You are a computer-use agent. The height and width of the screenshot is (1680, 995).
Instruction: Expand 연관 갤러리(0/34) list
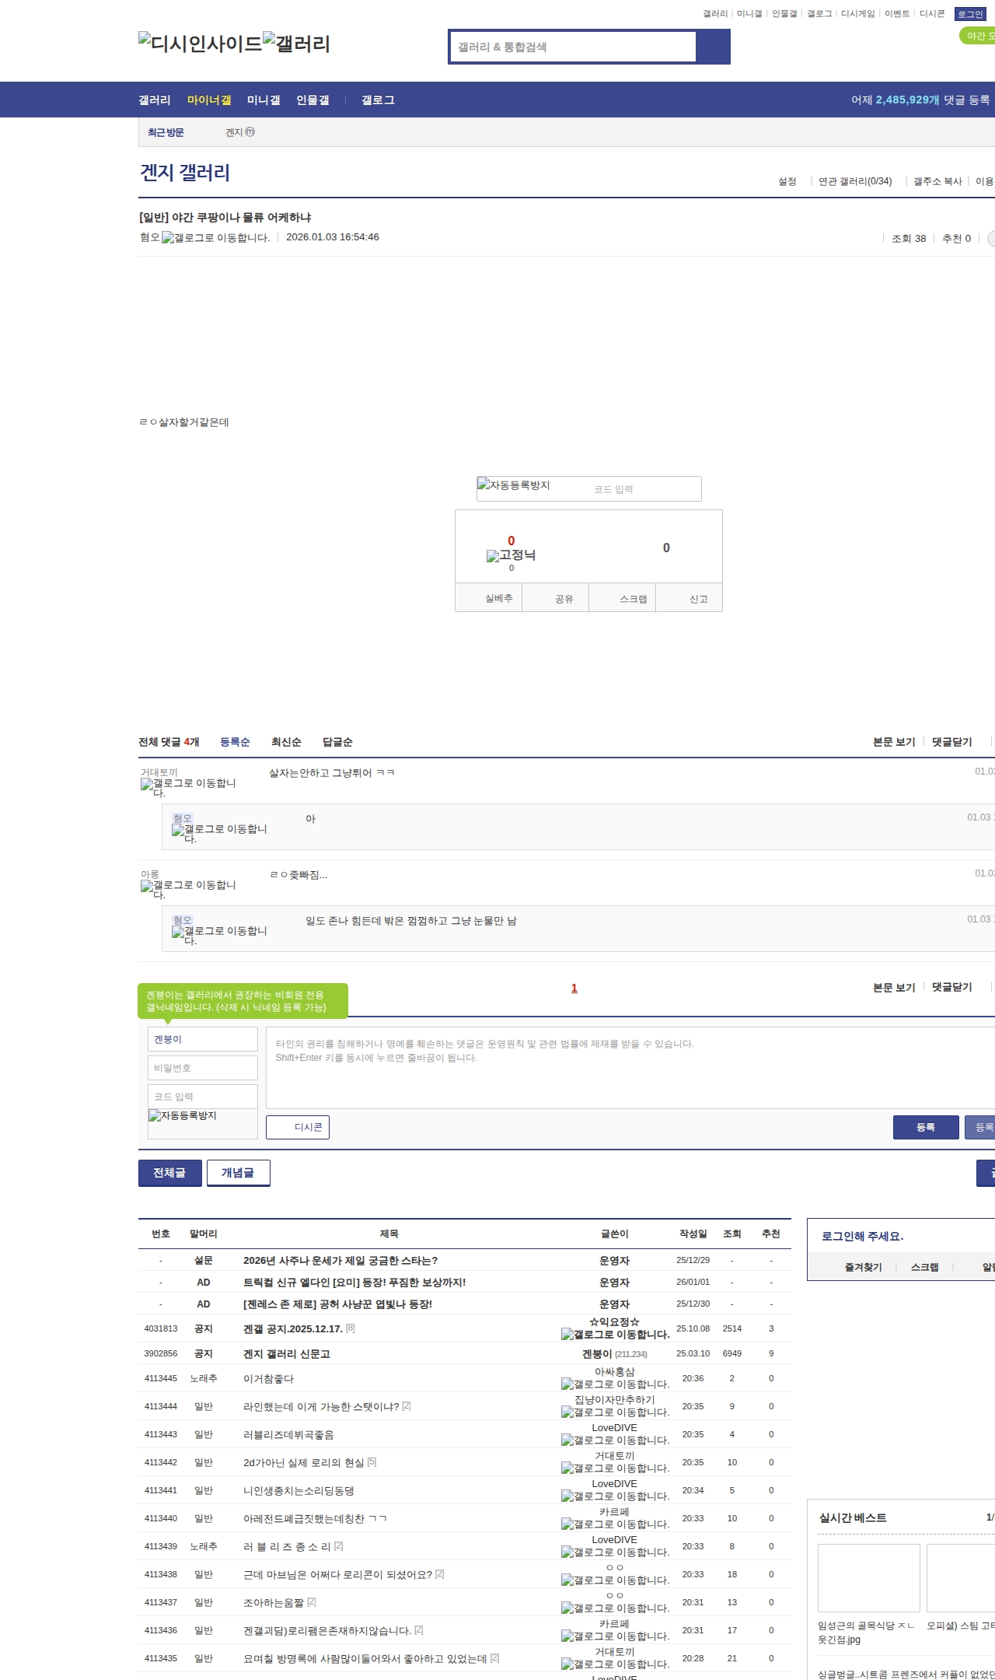(854, 181)
